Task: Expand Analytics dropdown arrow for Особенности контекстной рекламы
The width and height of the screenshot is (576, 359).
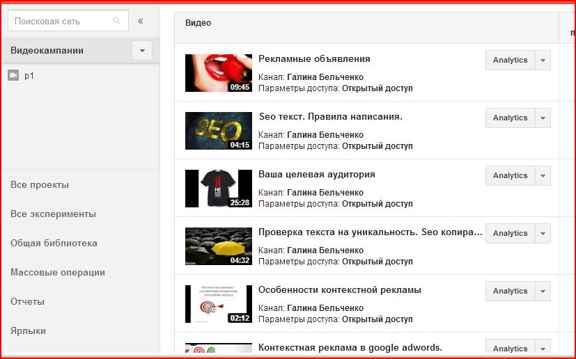Action: [543, 291]
